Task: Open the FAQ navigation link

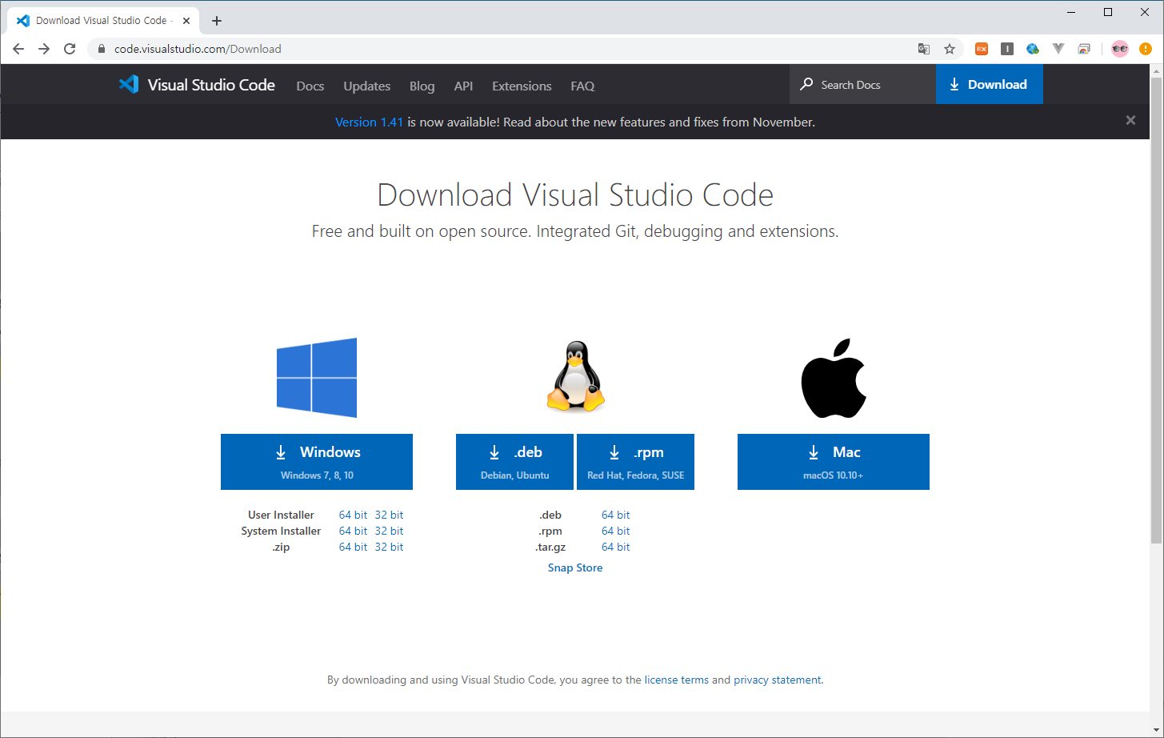Action: click(582, 86)
